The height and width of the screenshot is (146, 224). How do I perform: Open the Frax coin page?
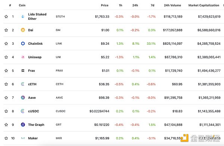(31, 70)
